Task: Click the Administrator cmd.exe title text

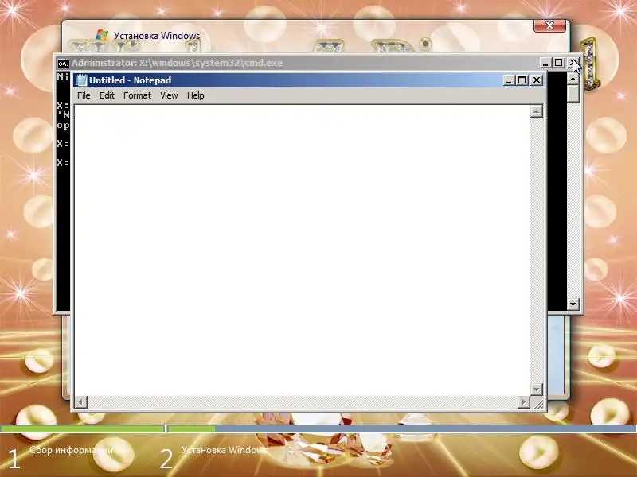Action: [177, 63]
